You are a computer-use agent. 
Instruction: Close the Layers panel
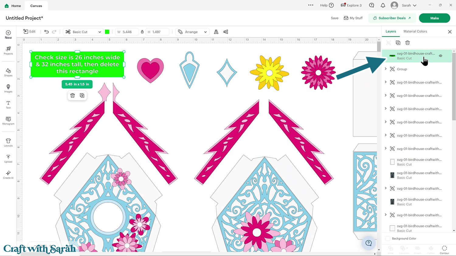pyautogui.click(x=450, y=32)
